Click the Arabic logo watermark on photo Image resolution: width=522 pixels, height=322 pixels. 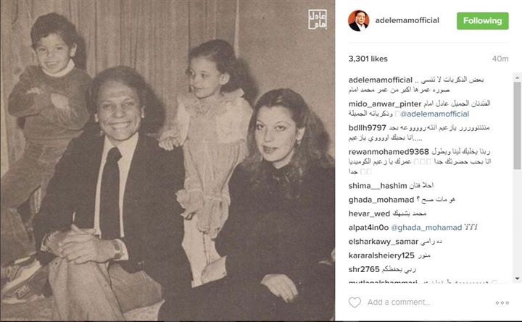click(318, 19)
